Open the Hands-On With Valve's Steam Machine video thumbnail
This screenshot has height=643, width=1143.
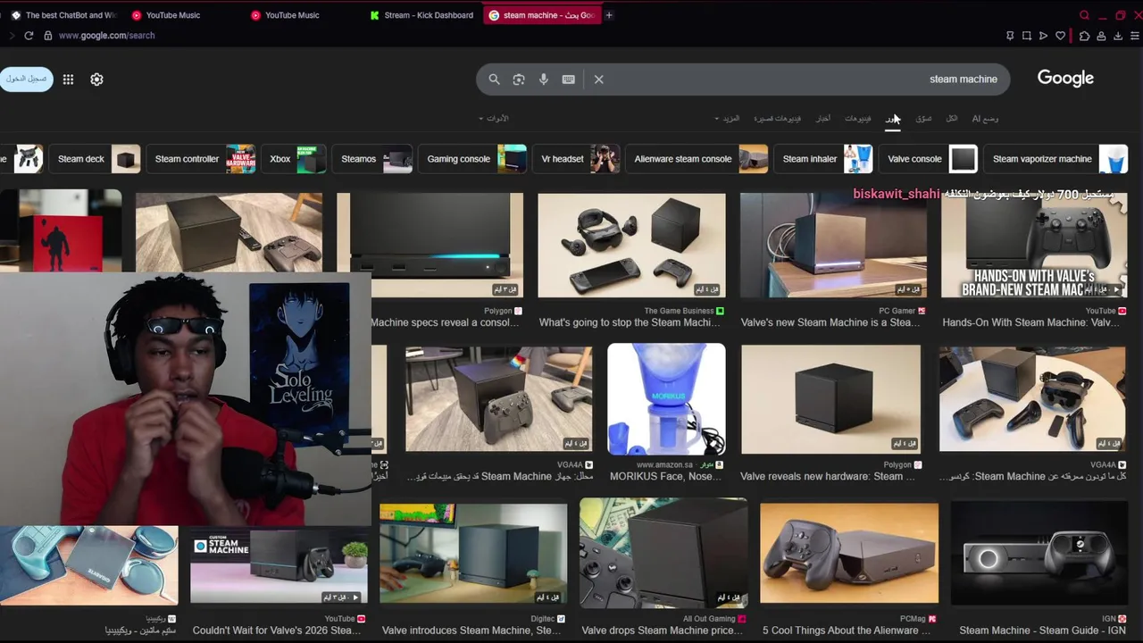[1034, 246]
